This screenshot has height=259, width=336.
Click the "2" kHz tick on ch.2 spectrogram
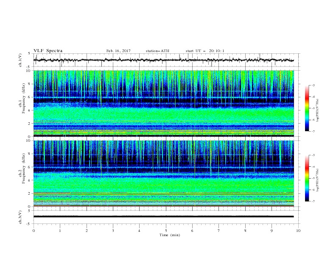click(x=30, y=193)
